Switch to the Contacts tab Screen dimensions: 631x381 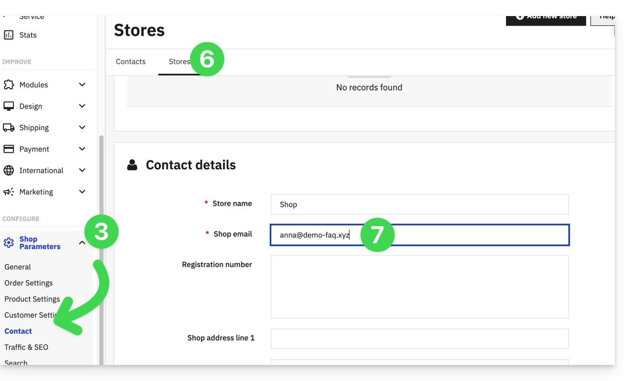point(131,62)
